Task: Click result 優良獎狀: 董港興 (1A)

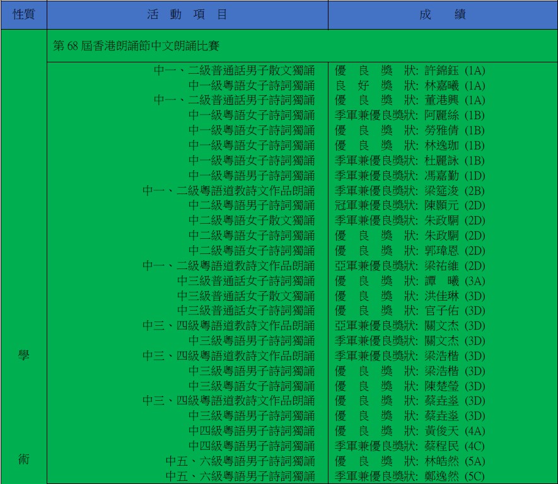Action: 410,100
